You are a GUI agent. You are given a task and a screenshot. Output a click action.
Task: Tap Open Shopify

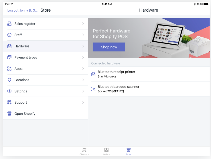click(46, 114)
